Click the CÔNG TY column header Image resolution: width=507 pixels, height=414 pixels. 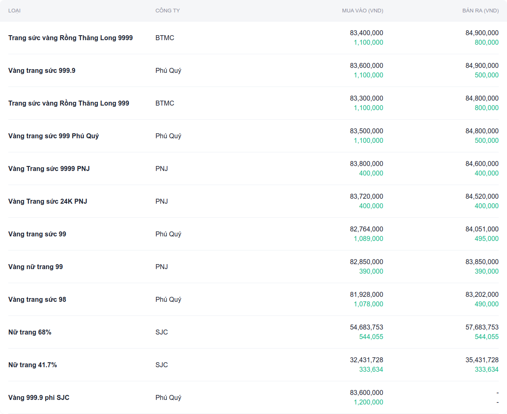click(167, 11)
